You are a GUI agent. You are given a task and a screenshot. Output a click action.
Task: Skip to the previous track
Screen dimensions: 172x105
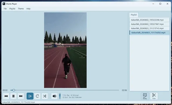point(6,96)
